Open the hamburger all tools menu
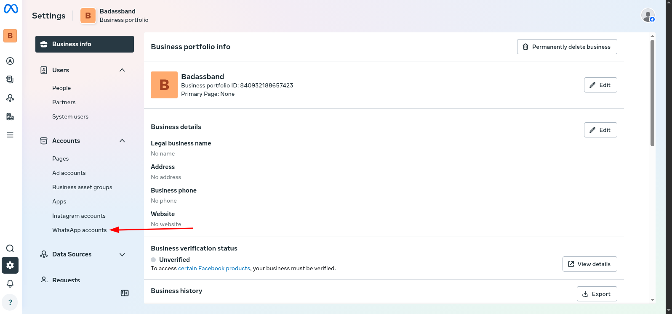Image resolution: width=672 pixels, height=314 pixels. 10,135
